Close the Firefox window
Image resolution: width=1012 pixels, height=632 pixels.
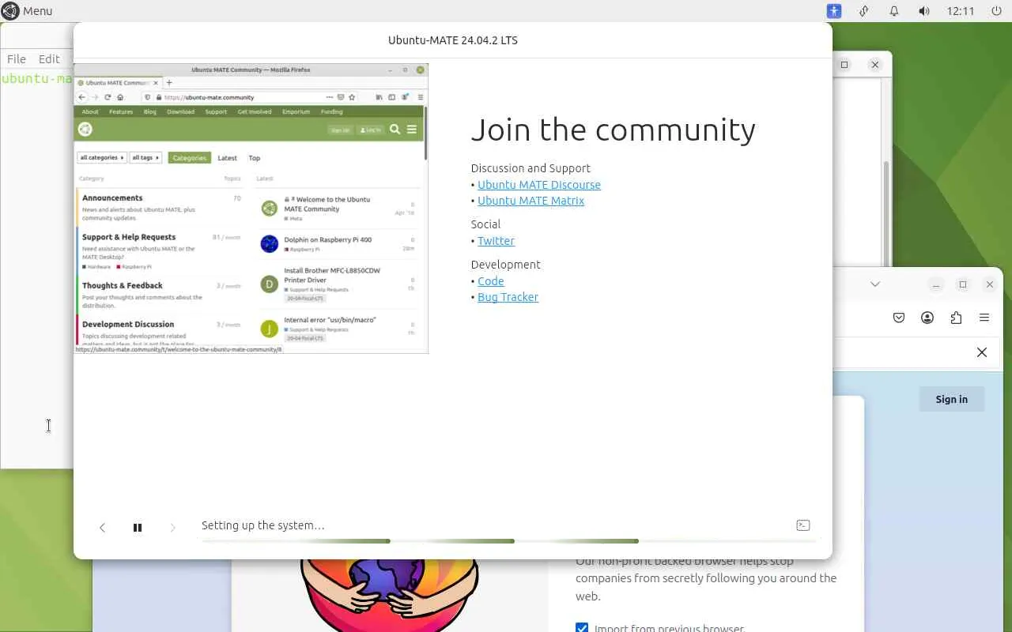[x=990, y=284]
